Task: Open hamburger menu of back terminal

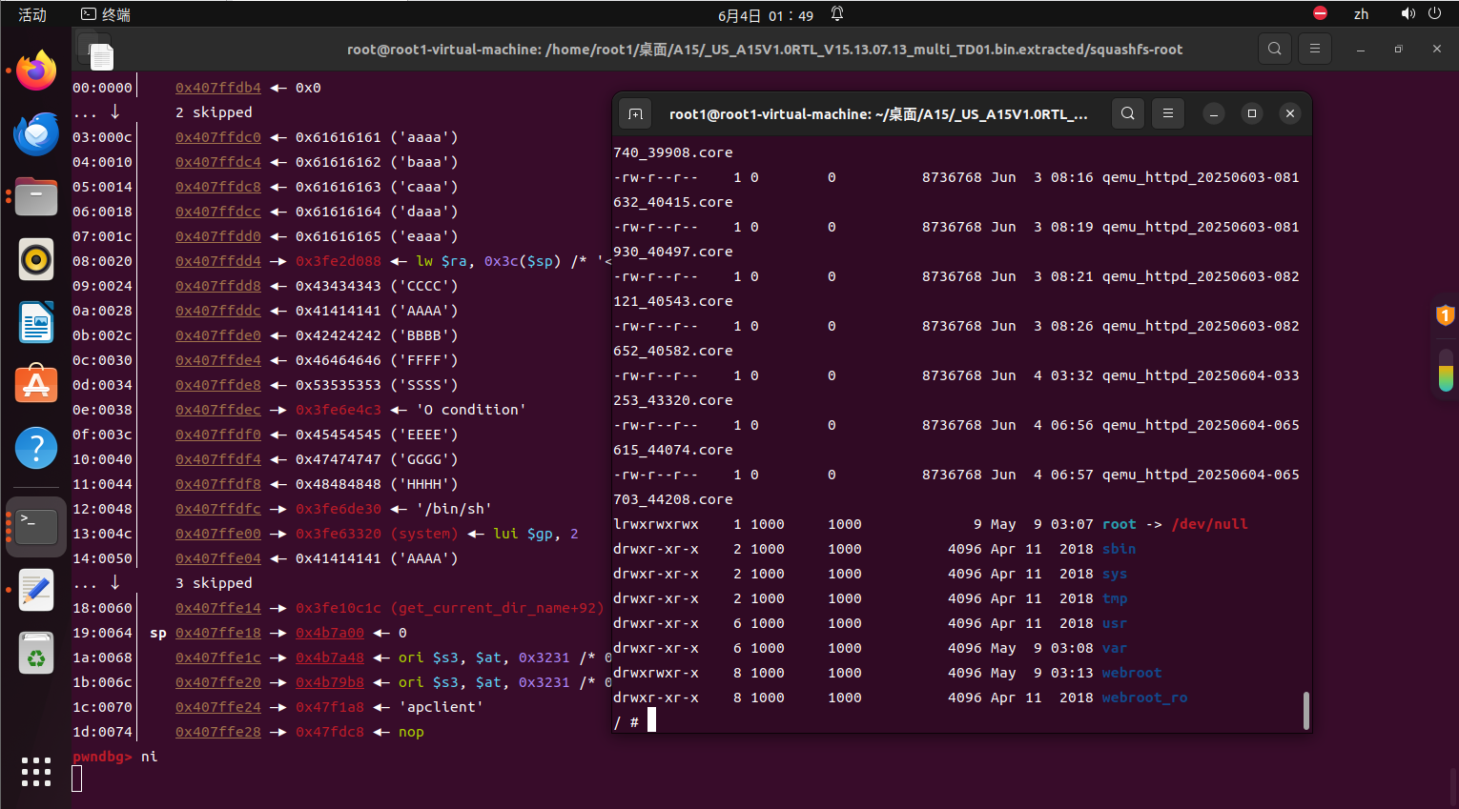Action: coord(1315,49)
